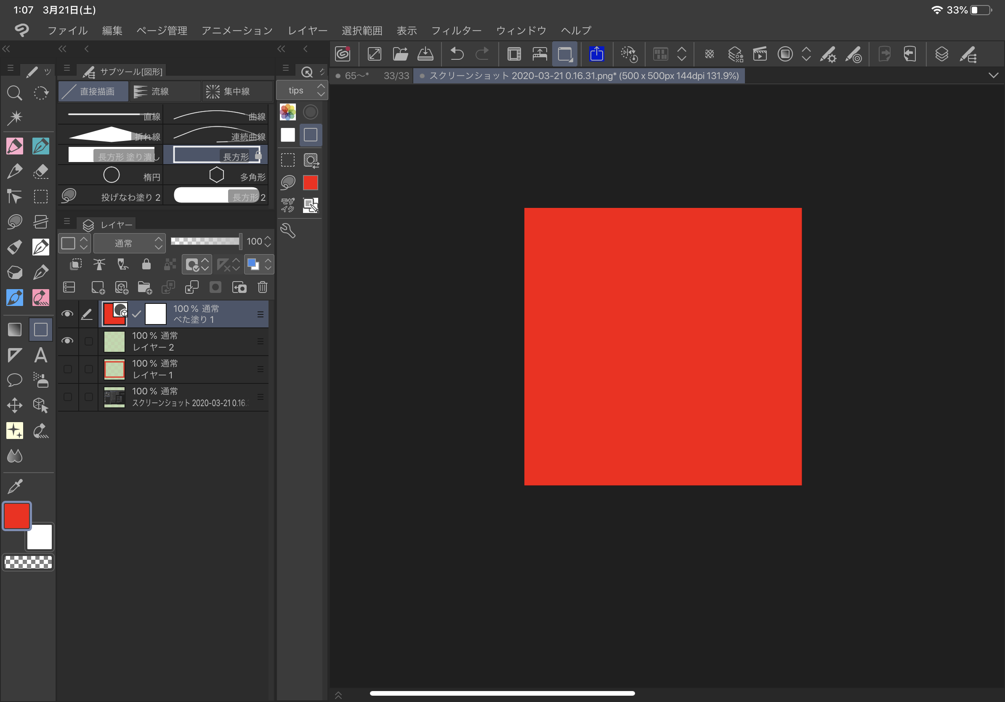Click the undo arrow icon
The width and height of the screenshot is (1005, 702).
[457, 54]
